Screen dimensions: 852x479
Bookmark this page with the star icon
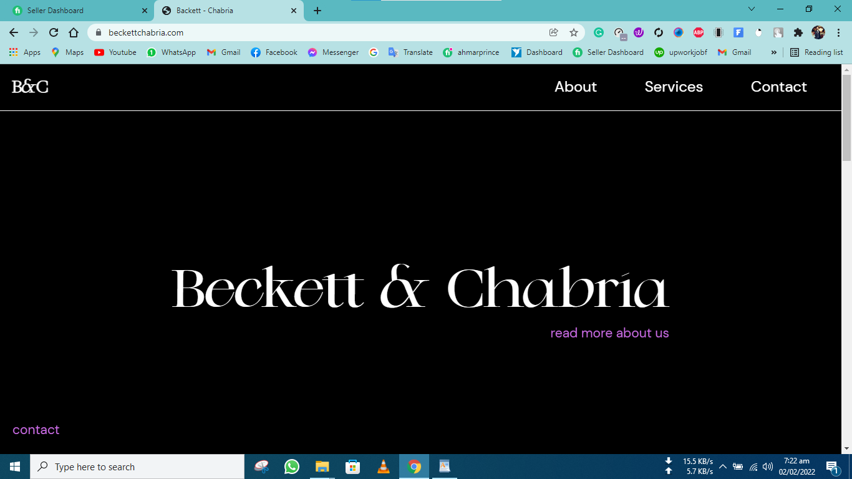point(574,32)
